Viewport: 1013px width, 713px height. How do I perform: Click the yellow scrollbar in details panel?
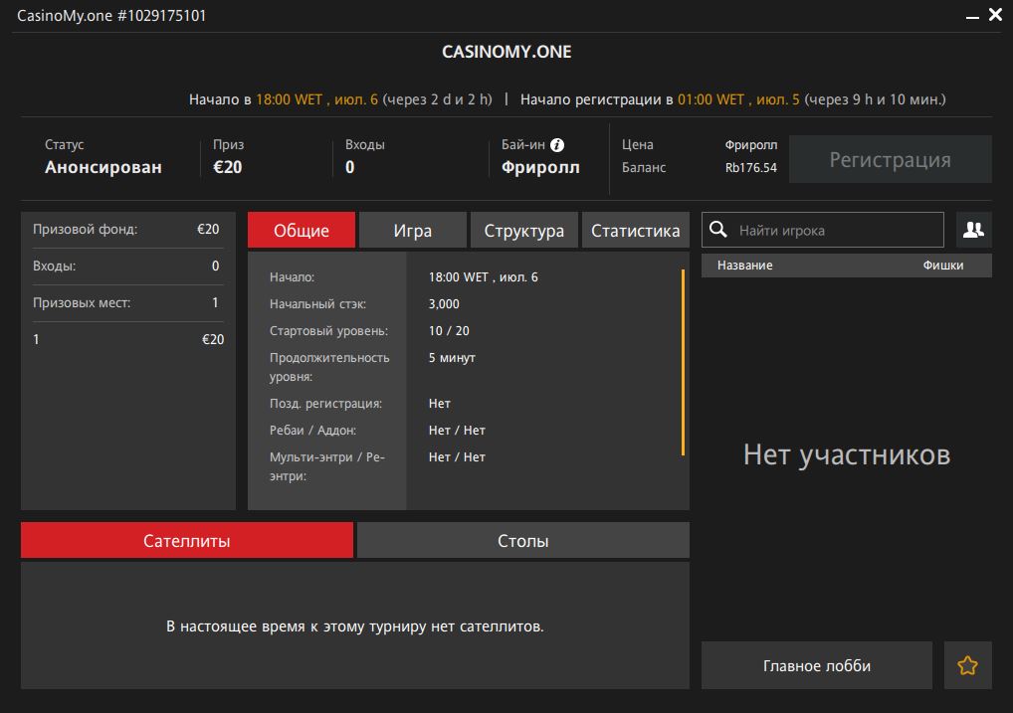(x=683, y=362)
